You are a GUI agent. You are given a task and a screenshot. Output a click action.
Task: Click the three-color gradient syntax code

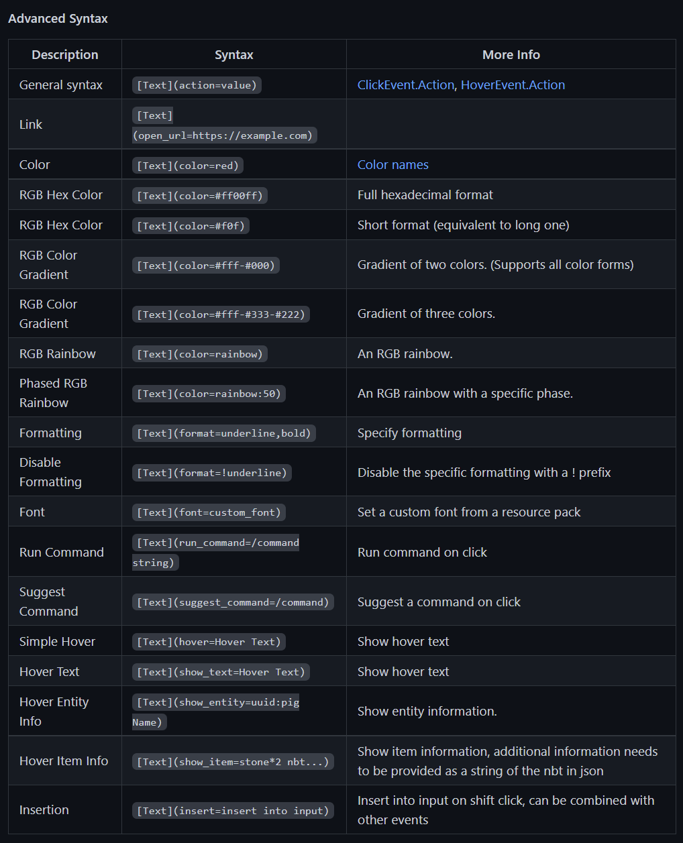[x=221, y=315]
